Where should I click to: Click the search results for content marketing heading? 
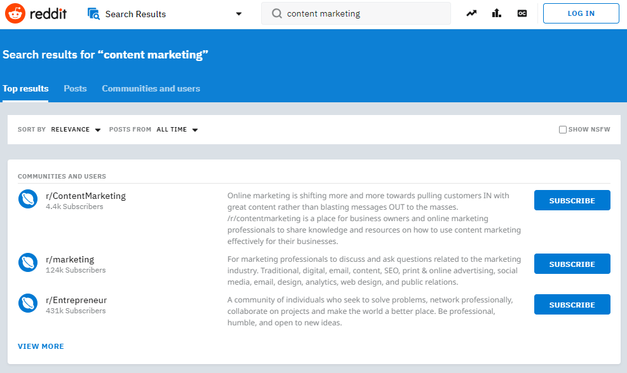(105, 55)
